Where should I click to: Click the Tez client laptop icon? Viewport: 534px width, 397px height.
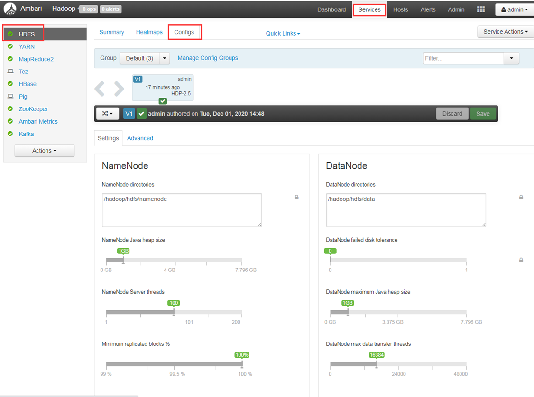coord(10,72)
